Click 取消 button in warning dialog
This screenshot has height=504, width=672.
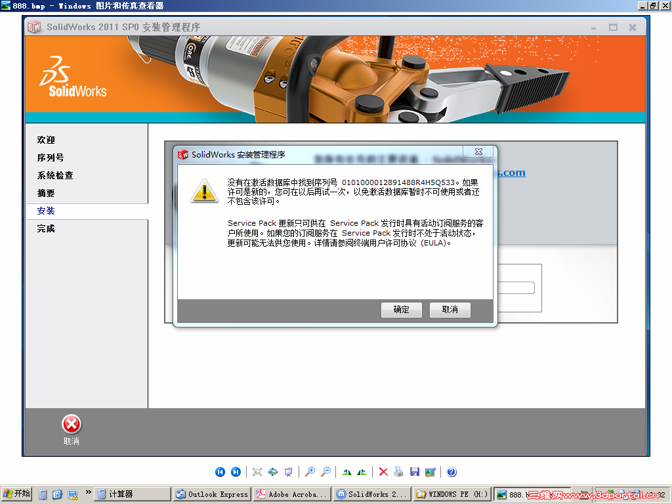[450, 310]
